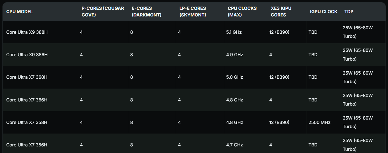Select the E-CORES (DARKMONT) header
Viewport: 388px width, 153px height.
point(146,12)
